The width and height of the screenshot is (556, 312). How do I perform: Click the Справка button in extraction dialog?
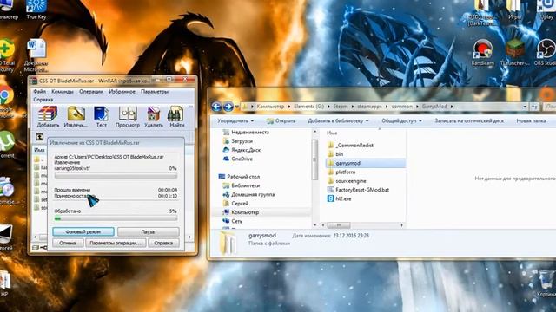pos(163,243)
